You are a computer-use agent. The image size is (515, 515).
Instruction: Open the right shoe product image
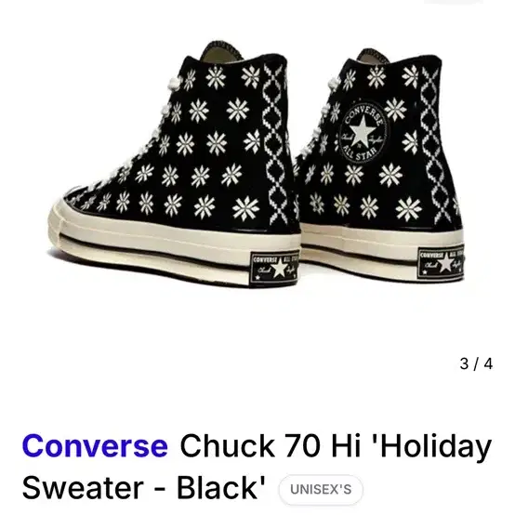tap(381, 165)
